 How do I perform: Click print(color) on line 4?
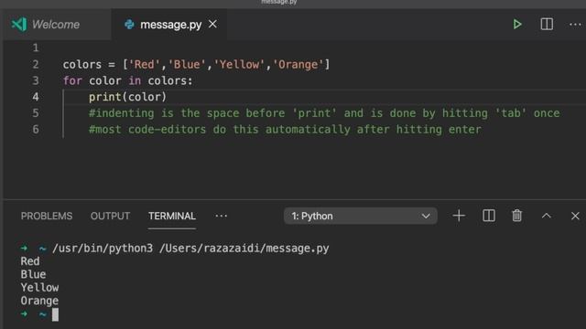[127, 97]
